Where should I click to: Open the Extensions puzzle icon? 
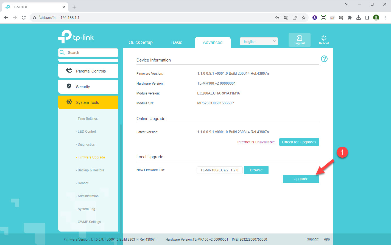point(350,18)
